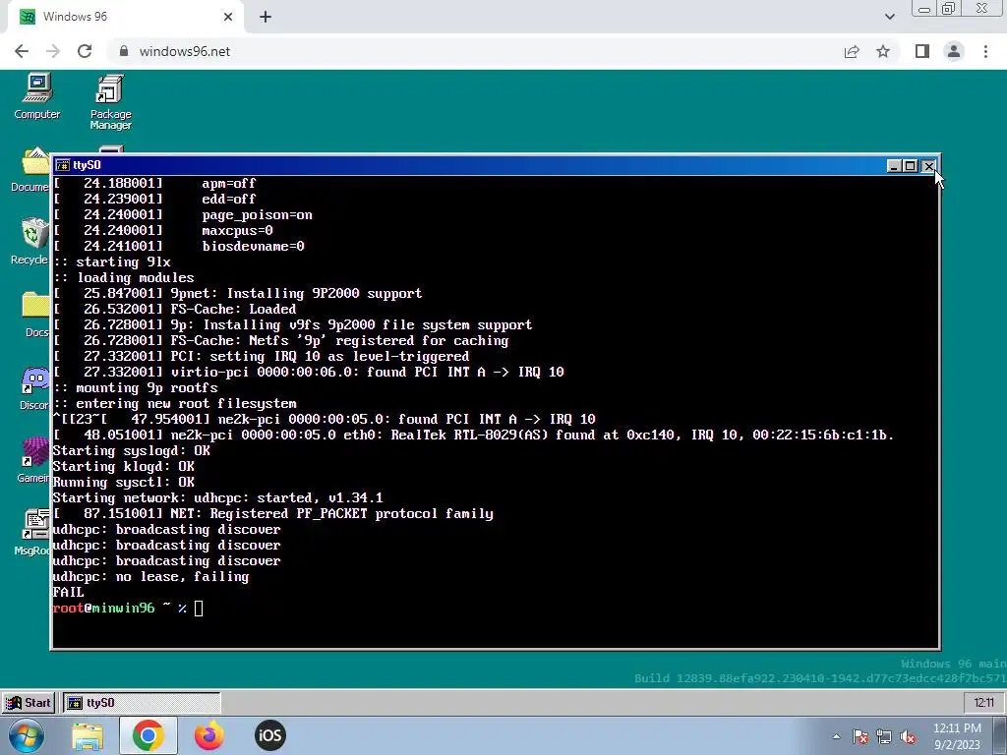Click the 'Starting klogd: OK' line
Screen dimensions: 1007x755
(x=123, y=466)
